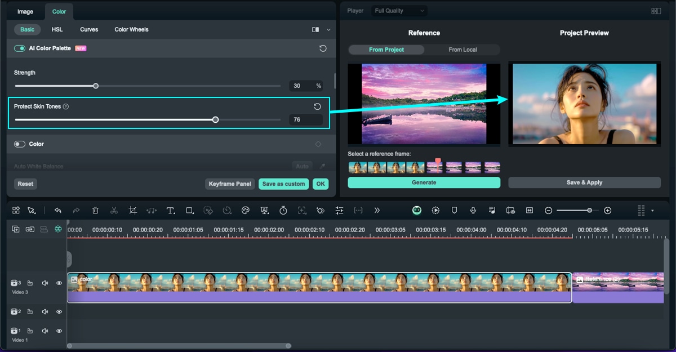The height and width of the screenshot is (352, 676).
Task: Open the adjust sliders icon in the toolbar
Action: coord(339,210)
